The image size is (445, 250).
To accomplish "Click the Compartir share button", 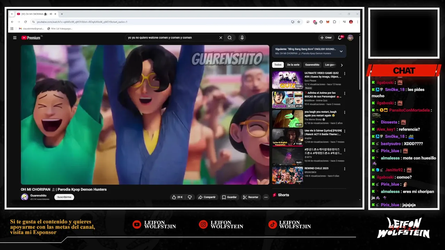I will (207, 197).
